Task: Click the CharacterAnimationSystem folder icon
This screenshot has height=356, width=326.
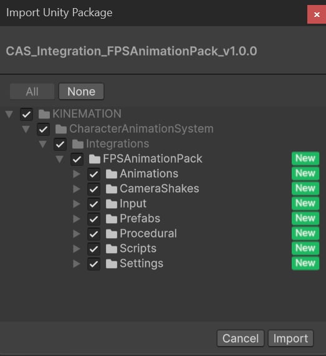Action: [x=61, y=129]
